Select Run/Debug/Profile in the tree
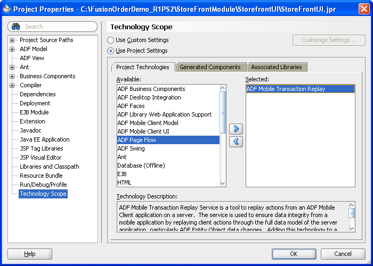The height and width of the screenshot is (266, 373). point(43,185)
